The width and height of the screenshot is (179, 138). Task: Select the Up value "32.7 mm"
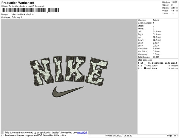(x=157, y=37)
